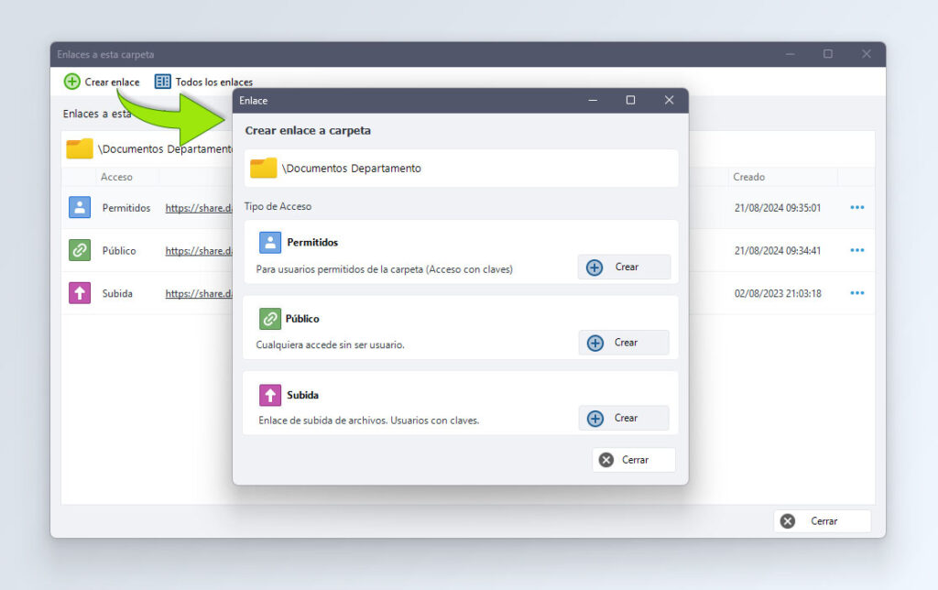Viewport: 938px width, 590px height.
Task: Open the Permitidos row share URL
Action: click(198, 208)
